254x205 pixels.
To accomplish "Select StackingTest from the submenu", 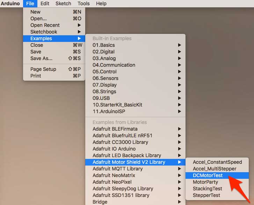I will coord(207,189).
